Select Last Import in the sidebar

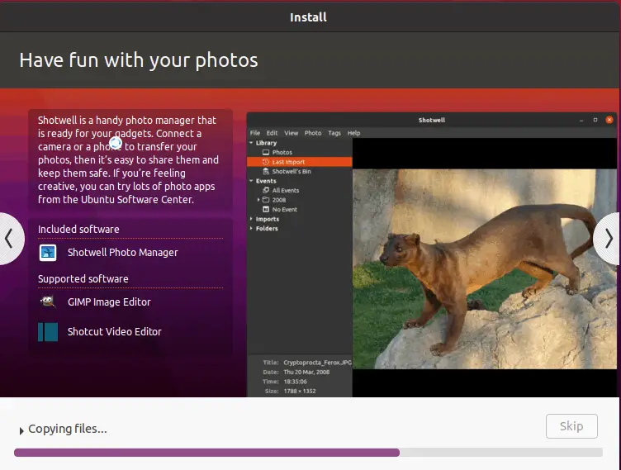pyautogui.click(x=299, y=162)
